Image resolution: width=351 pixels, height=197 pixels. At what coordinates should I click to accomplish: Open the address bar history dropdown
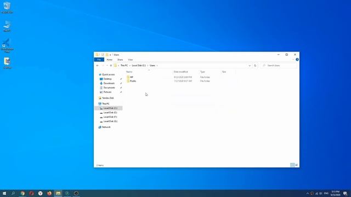tap(250, 66)
